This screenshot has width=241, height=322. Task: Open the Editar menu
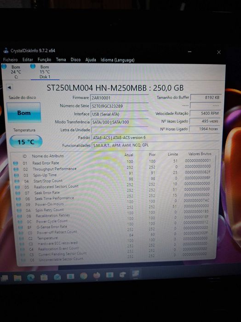[x=28, y=60]
